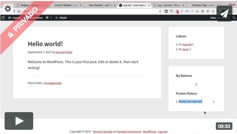Click the Líderes widget heading

tap(181, 36)
